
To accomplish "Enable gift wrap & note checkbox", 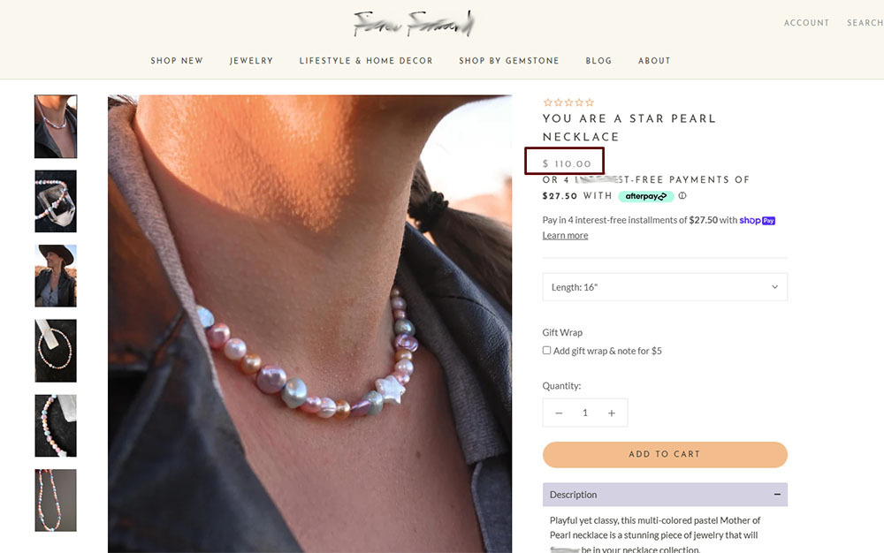I will (x=547, y=351).
